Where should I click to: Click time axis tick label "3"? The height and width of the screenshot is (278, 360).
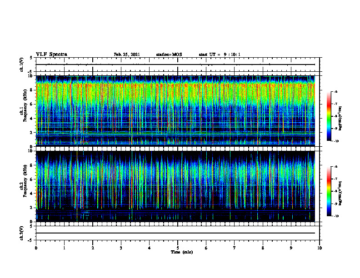121,248
